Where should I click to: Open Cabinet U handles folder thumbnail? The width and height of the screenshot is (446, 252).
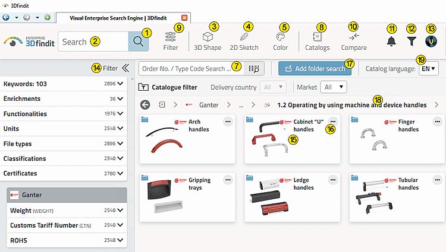click(x=270, y=139)
